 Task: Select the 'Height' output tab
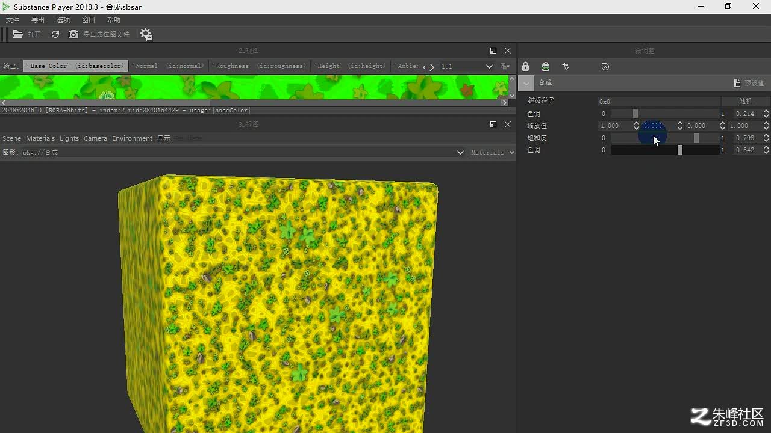[x=350, y=66]
